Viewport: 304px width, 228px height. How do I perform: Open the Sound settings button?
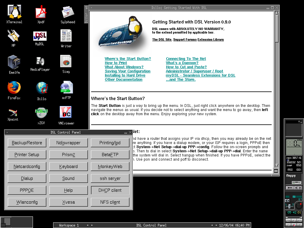(x=69, y=178)
